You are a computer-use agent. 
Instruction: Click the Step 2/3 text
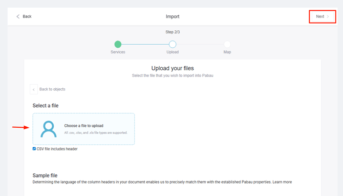coord(173,32)
